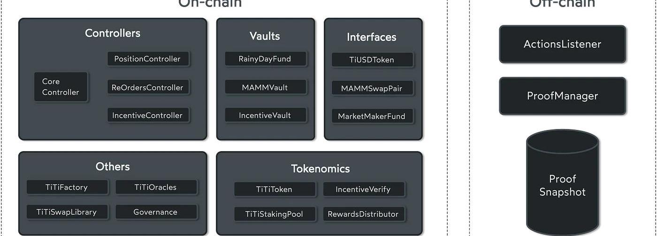Select the Core Controller block

[x=61, y=87]
